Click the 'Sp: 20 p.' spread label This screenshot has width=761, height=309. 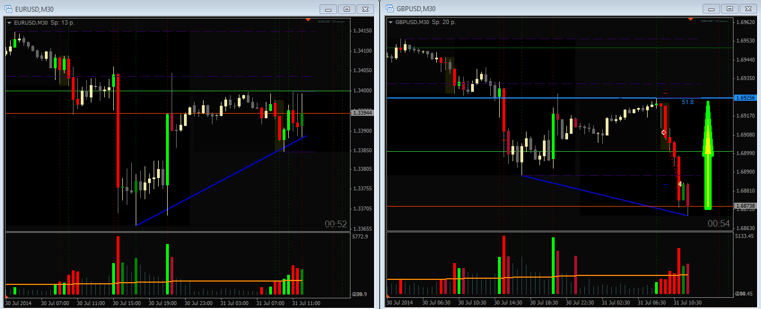point(444,22)
